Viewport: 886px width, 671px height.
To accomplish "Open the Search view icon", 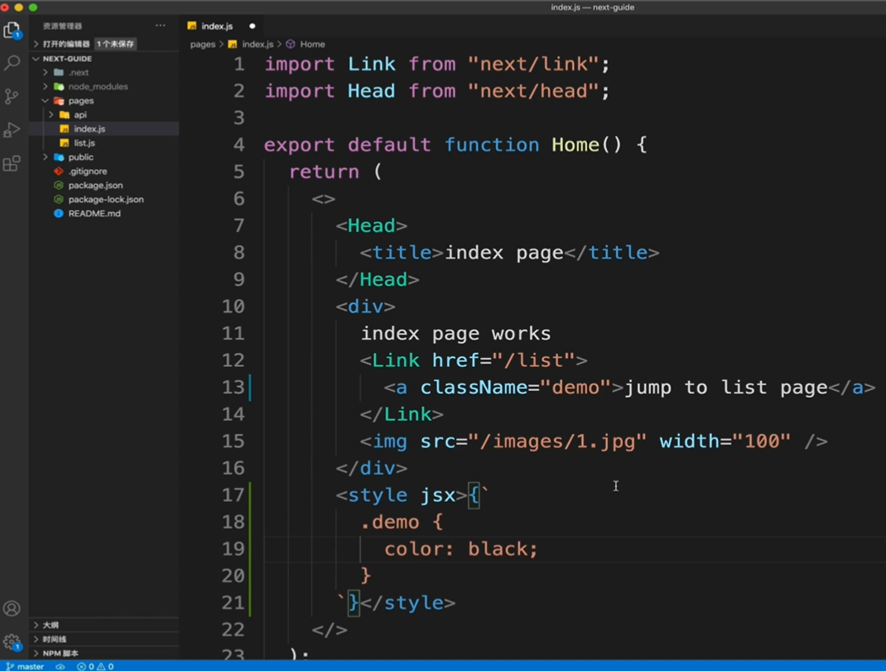I will 12,62.
